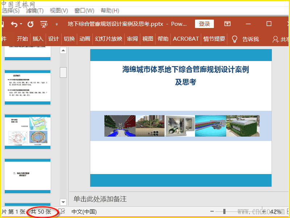
Task: Open the ACROBAT ribbon tab
Action: [x=186, y=39]
